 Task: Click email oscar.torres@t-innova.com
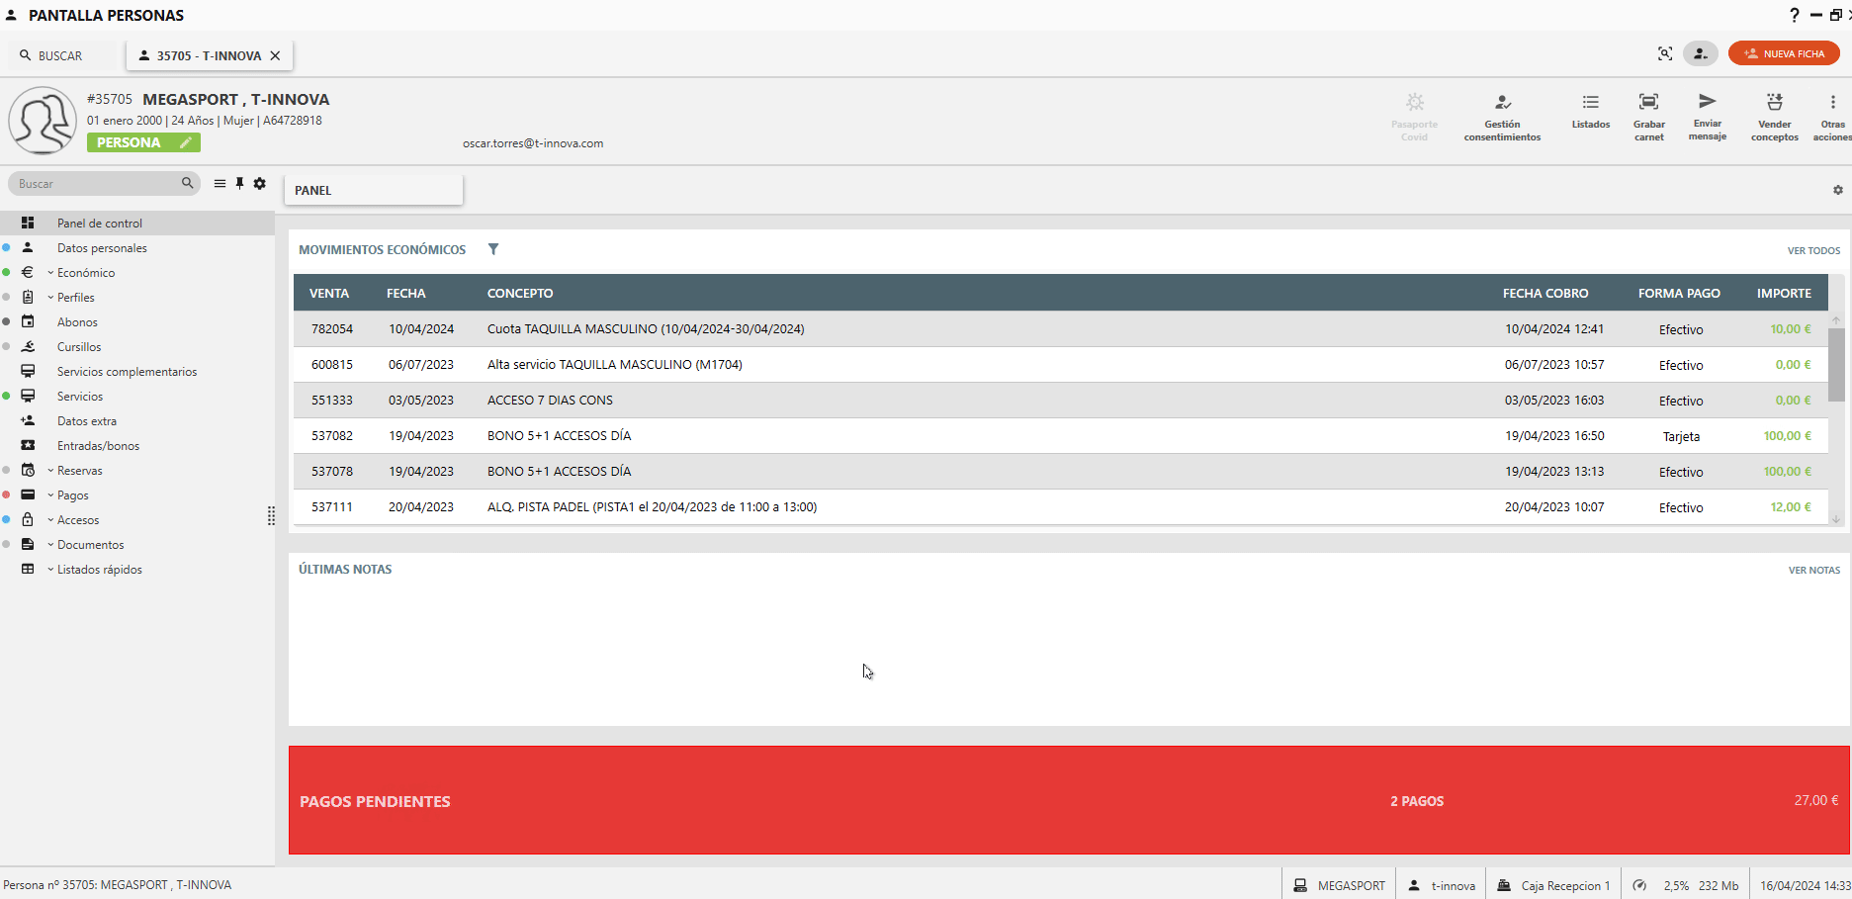click(533, 143)
